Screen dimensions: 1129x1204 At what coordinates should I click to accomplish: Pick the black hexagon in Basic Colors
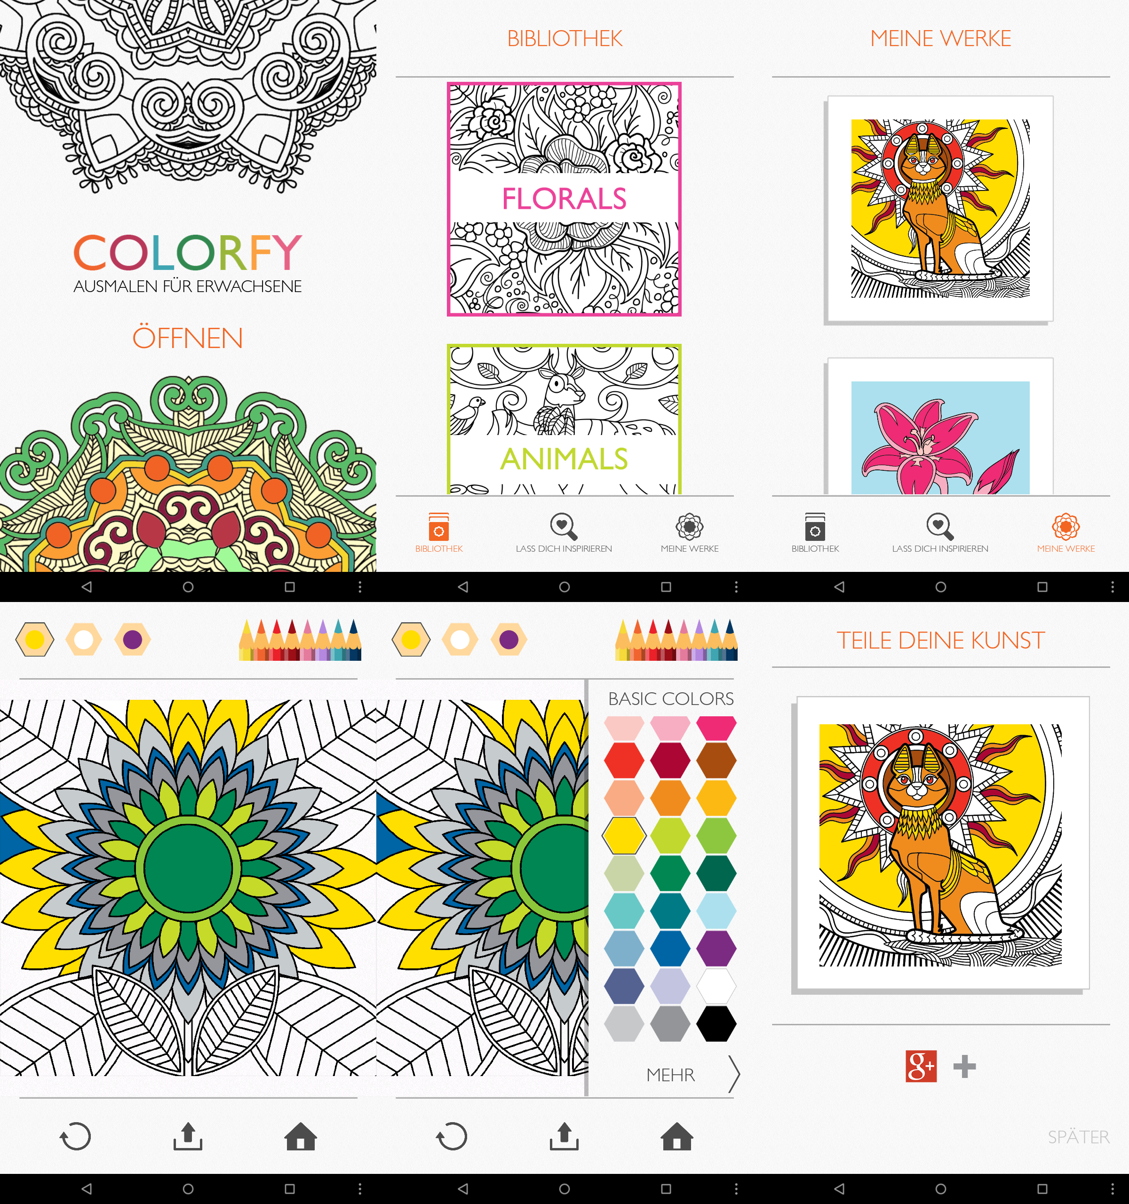pos(716,1023)
